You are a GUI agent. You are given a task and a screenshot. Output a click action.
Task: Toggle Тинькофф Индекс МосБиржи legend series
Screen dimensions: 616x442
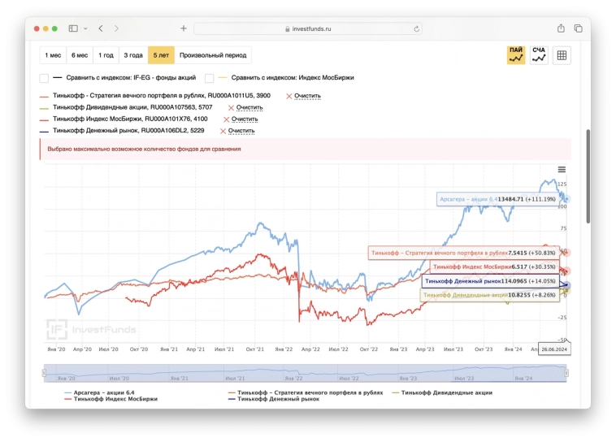coord(111,399)
